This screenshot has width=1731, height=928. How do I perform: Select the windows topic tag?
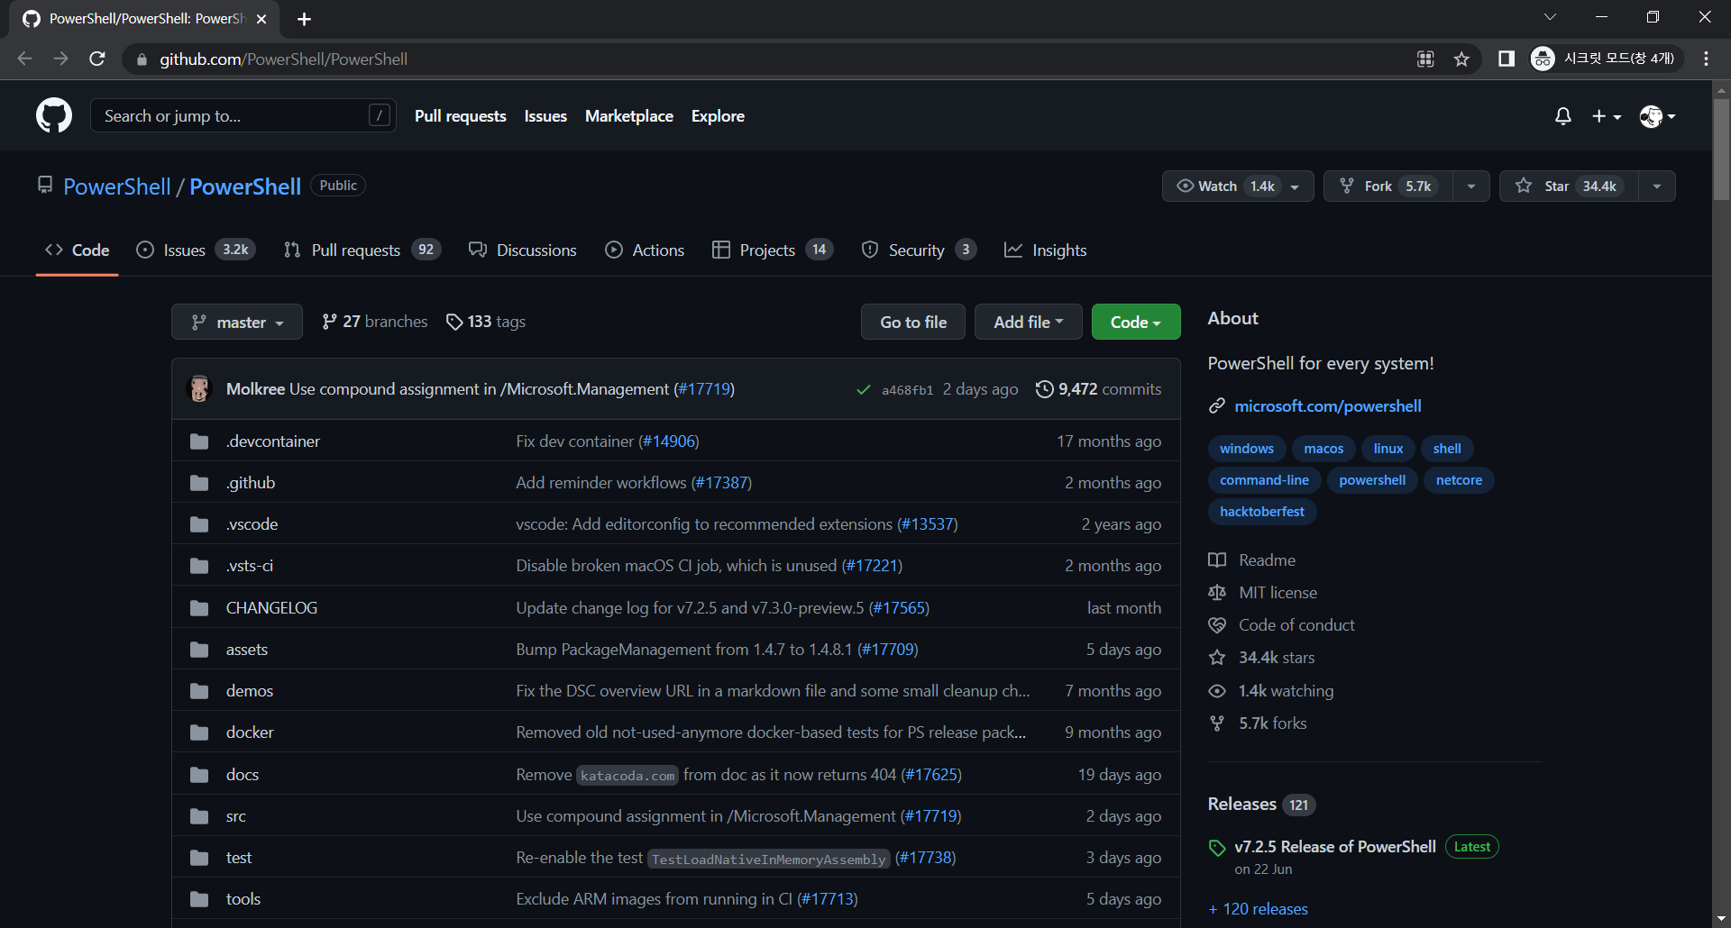(x=1247, y=449)
